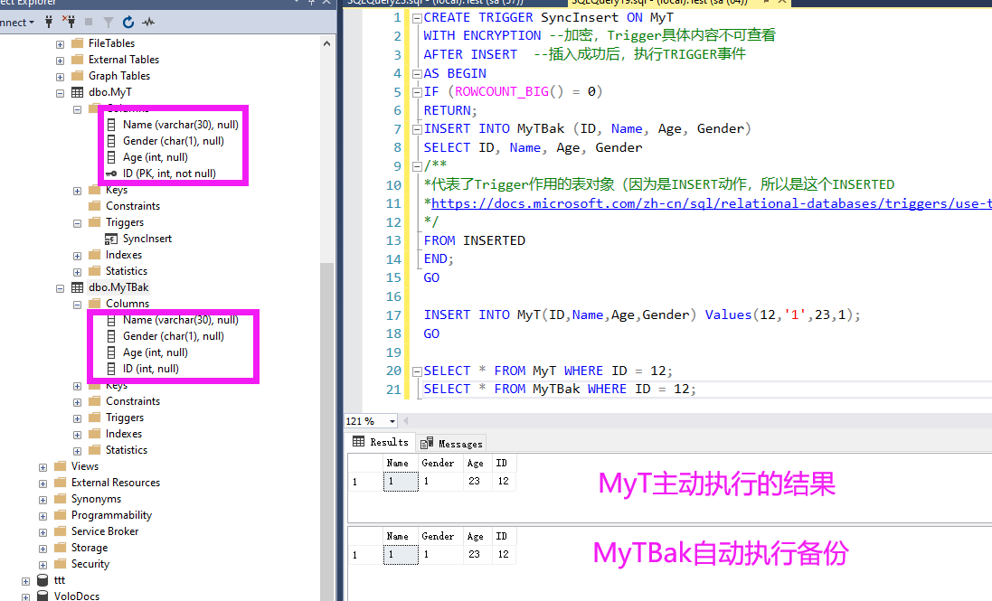
Task: Click the folder icon beside Constraints under dbo.MyT
Action: click(95, 206)
